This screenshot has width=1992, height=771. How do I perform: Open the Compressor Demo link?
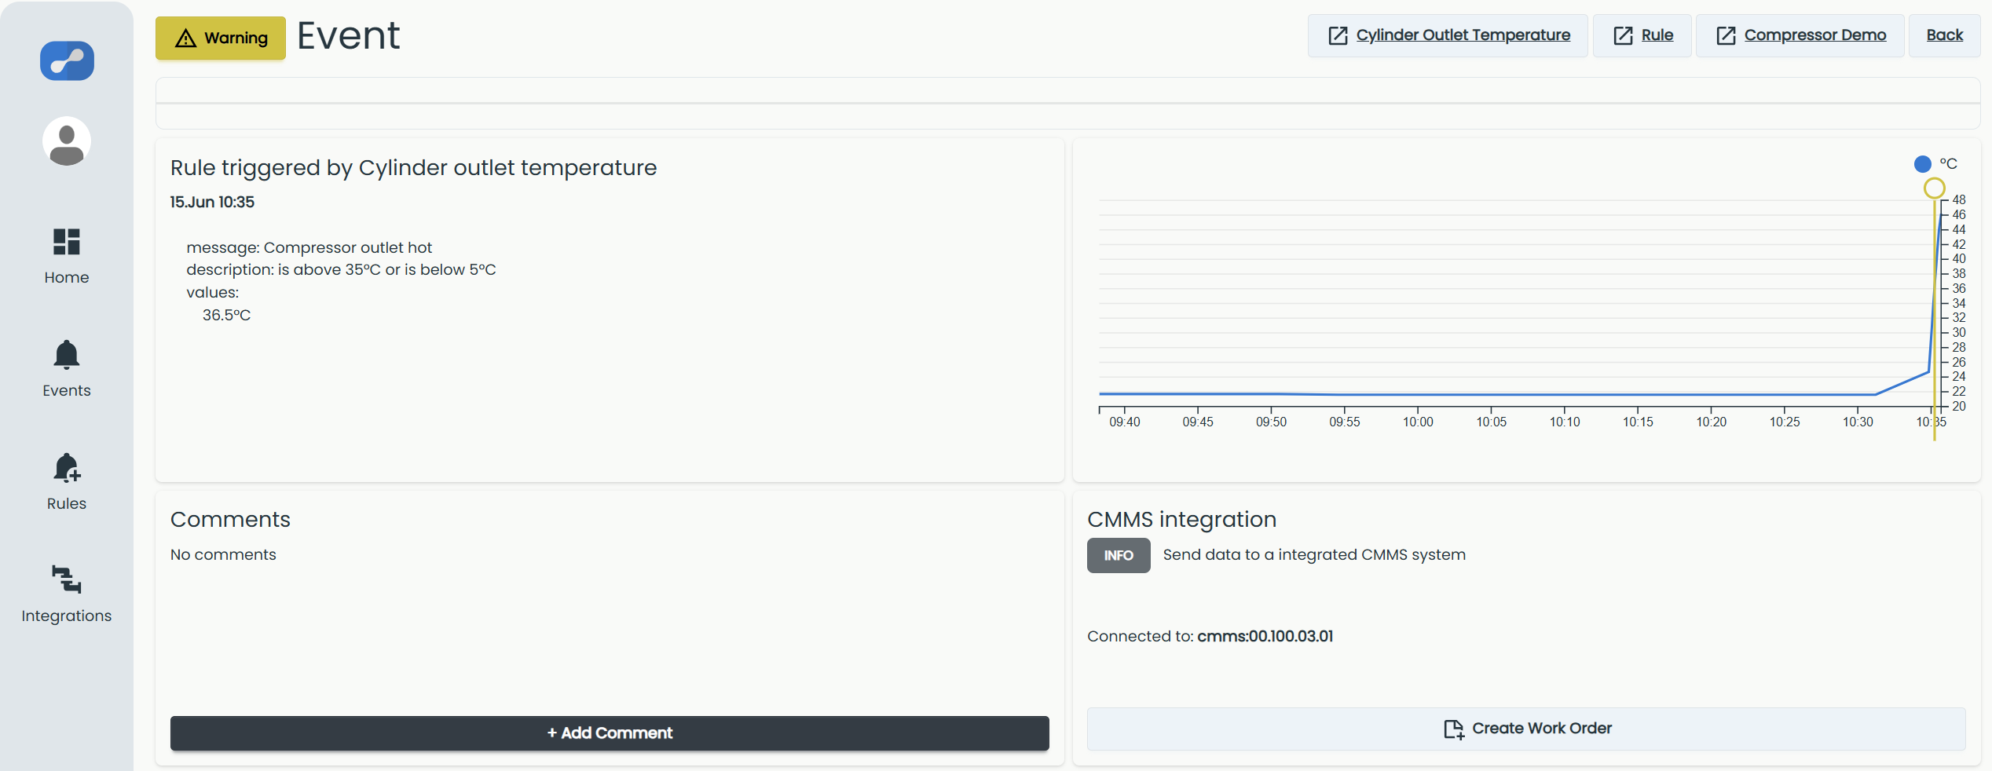click(x=1815, y=35)
